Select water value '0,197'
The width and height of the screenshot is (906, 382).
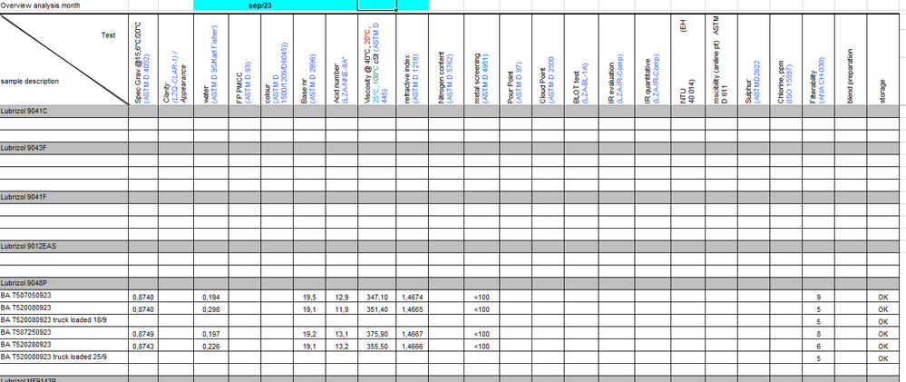point(211,334)
